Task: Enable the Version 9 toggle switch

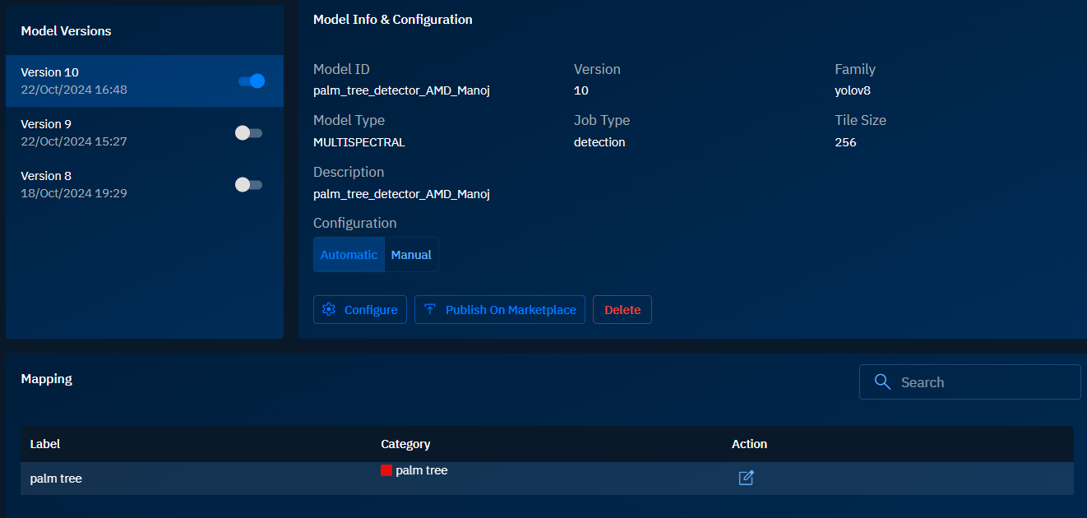Action: tap(248, 132)
